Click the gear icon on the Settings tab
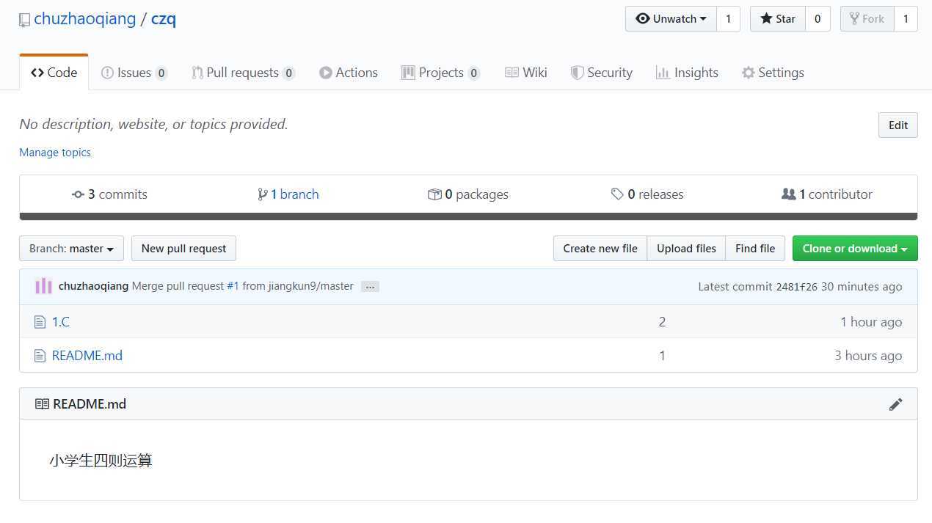932x523 pixels. [749, 73]
